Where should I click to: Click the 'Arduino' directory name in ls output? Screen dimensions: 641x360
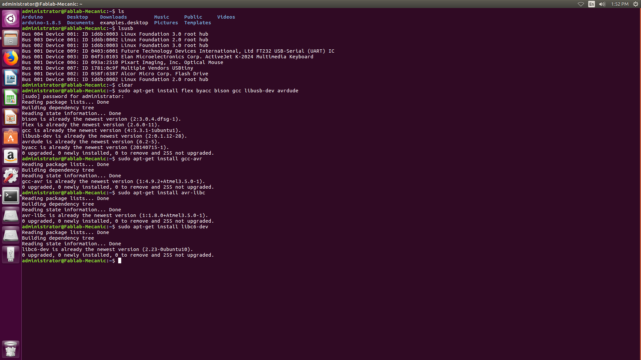32,17
